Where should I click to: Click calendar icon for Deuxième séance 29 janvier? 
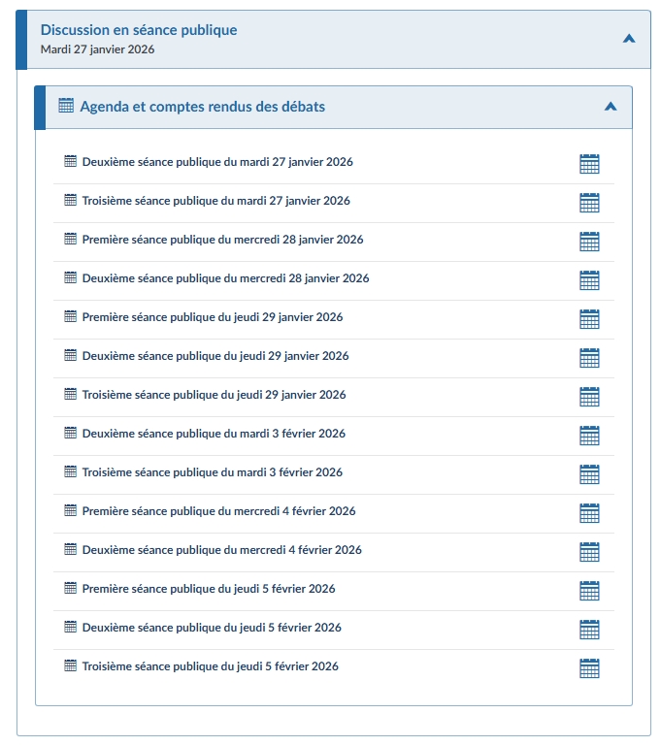pos(589,358)
